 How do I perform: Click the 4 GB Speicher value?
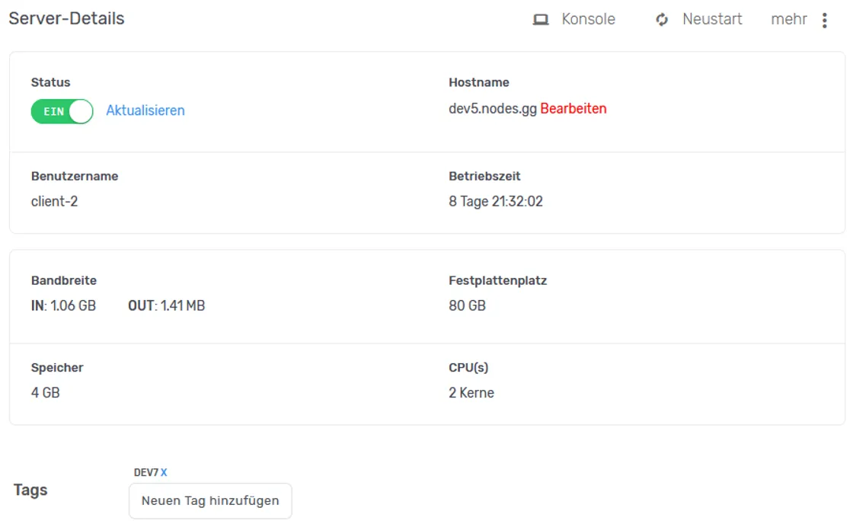point(45,393)
